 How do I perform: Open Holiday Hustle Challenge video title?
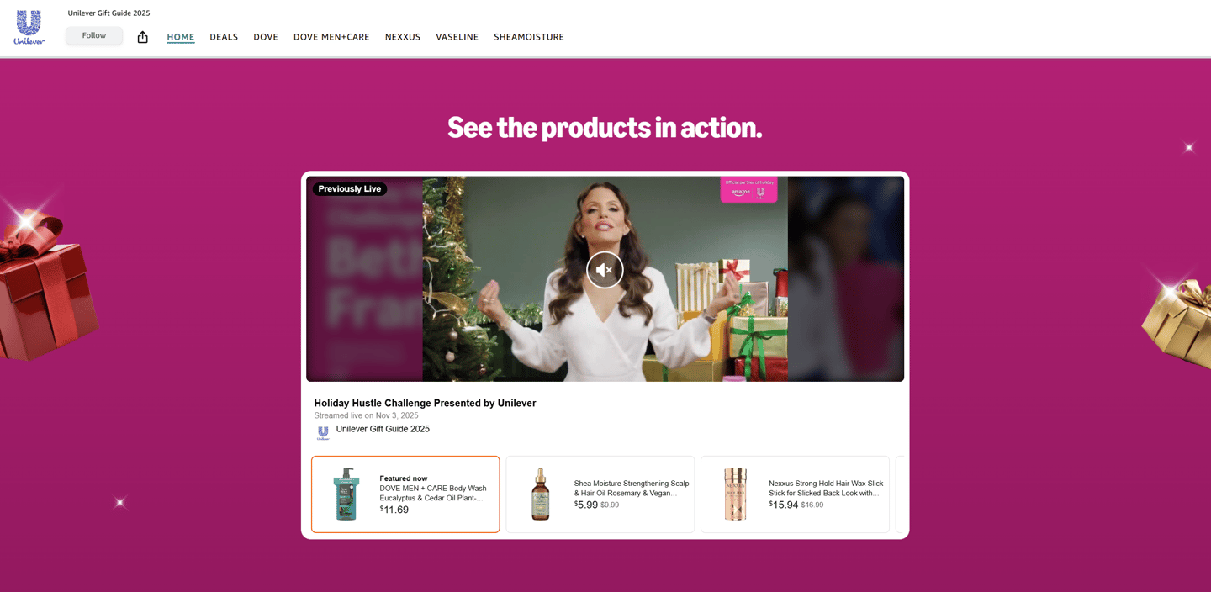click(425, 403)
